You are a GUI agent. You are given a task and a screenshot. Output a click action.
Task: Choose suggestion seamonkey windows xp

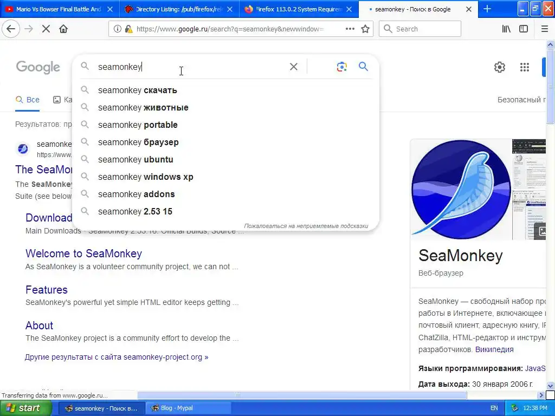coord(226,177)
